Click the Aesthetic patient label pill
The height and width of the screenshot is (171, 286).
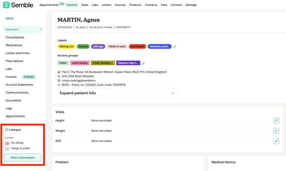159,46
